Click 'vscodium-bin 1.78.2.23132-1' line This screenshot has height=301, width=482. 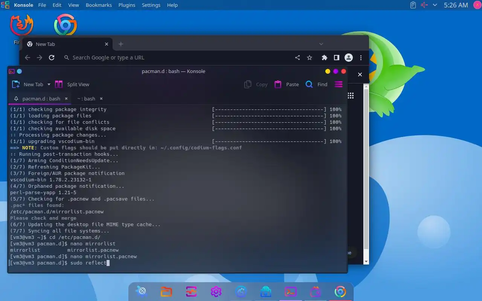point(51,179)
